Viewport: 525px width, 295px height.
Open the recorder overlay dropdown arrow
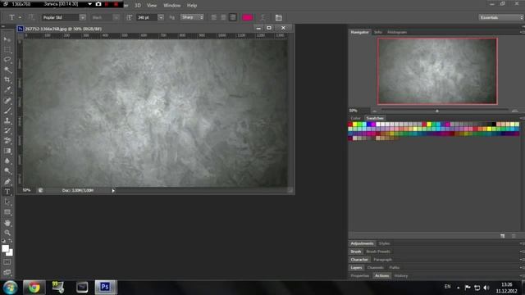(89, 4)
